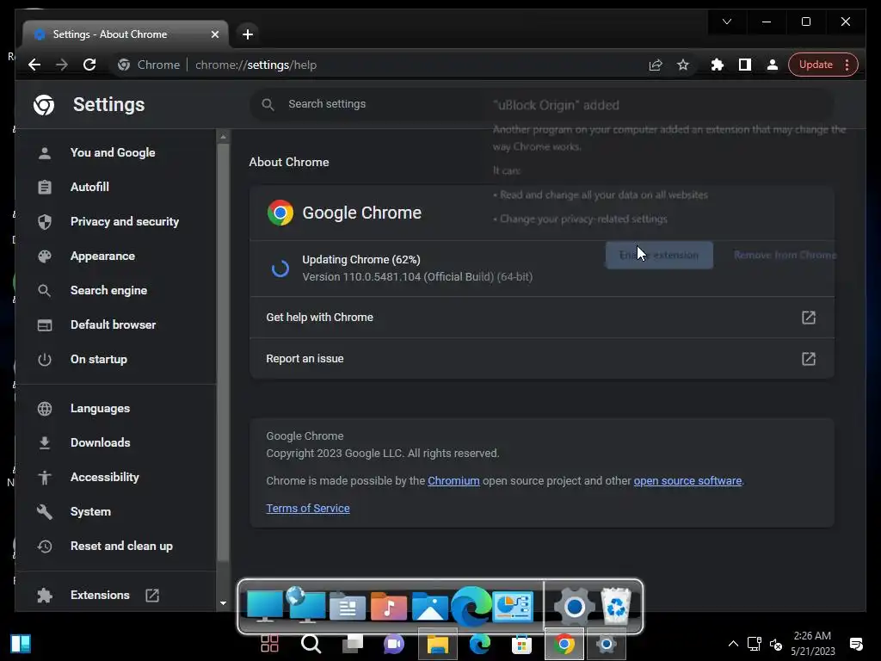
Task: Select the Settings - About Chrome tab
Action: (126, 34)
